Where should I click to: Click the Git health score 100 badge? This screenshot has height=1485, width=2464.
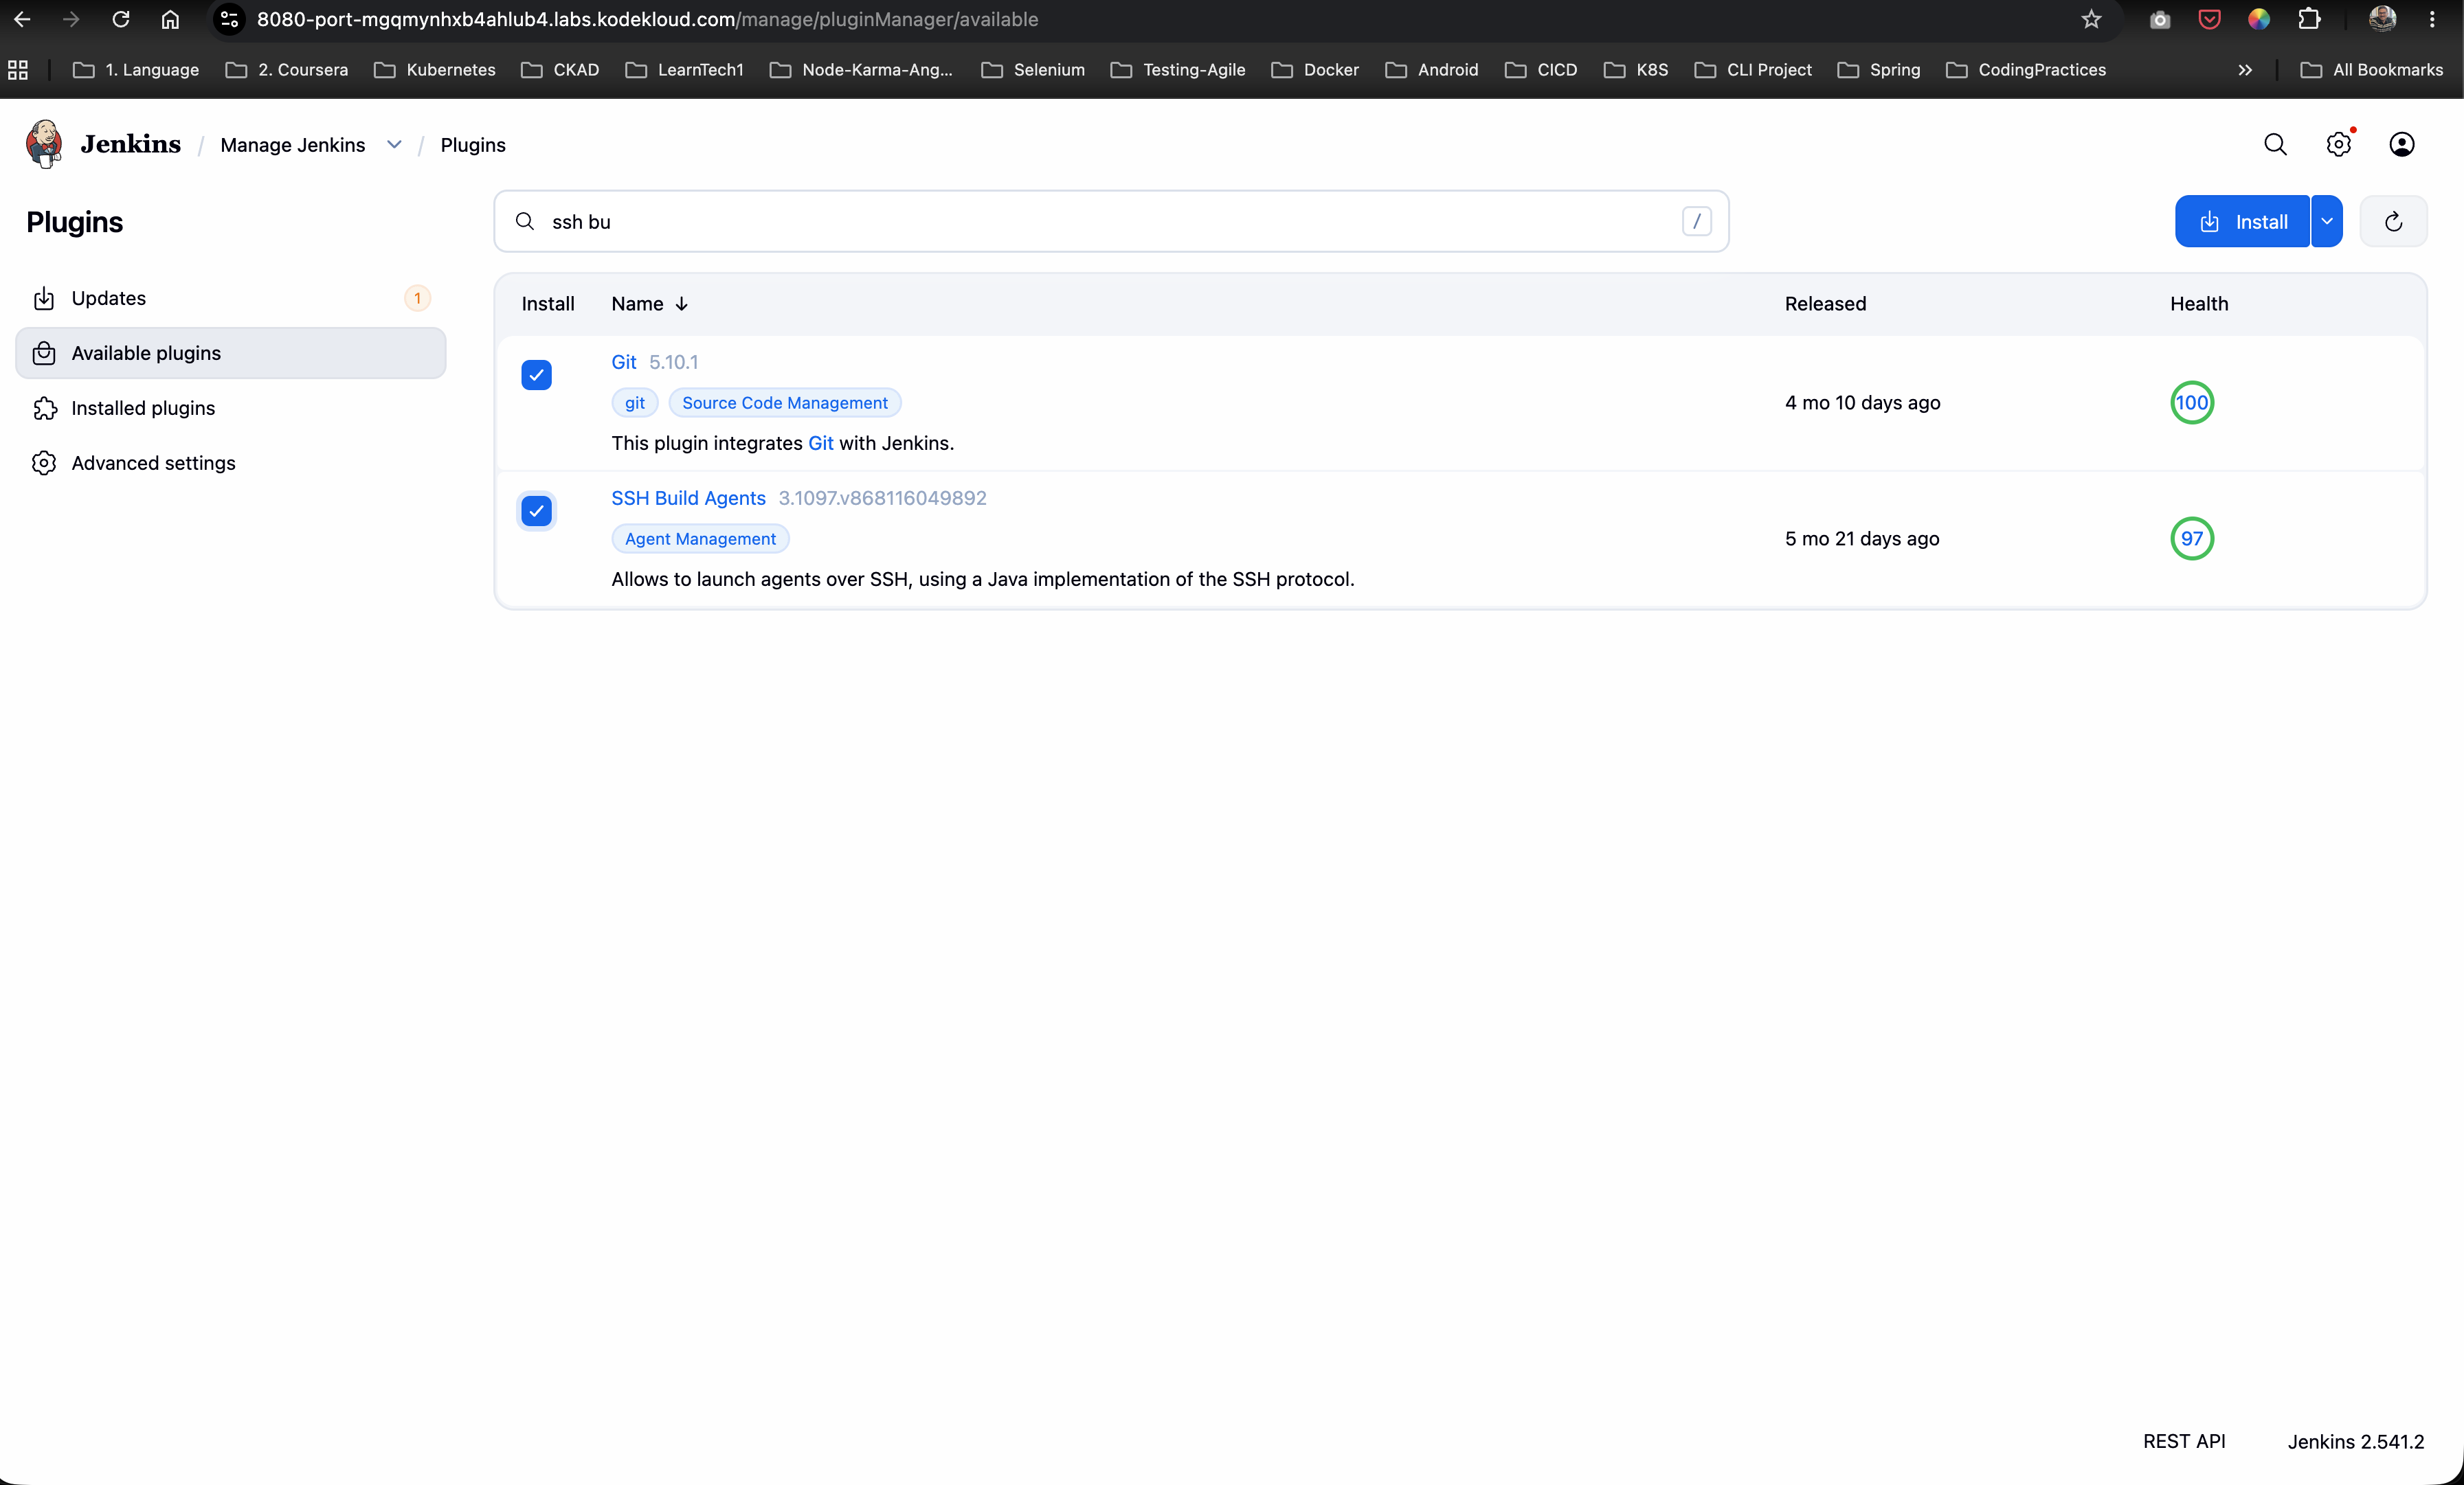coord(2192,403)
